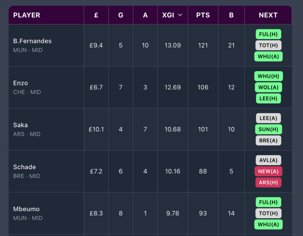Viewport: 303px width, 236px height.
Task: Select Enzo player name
Action: click(21, 83)
